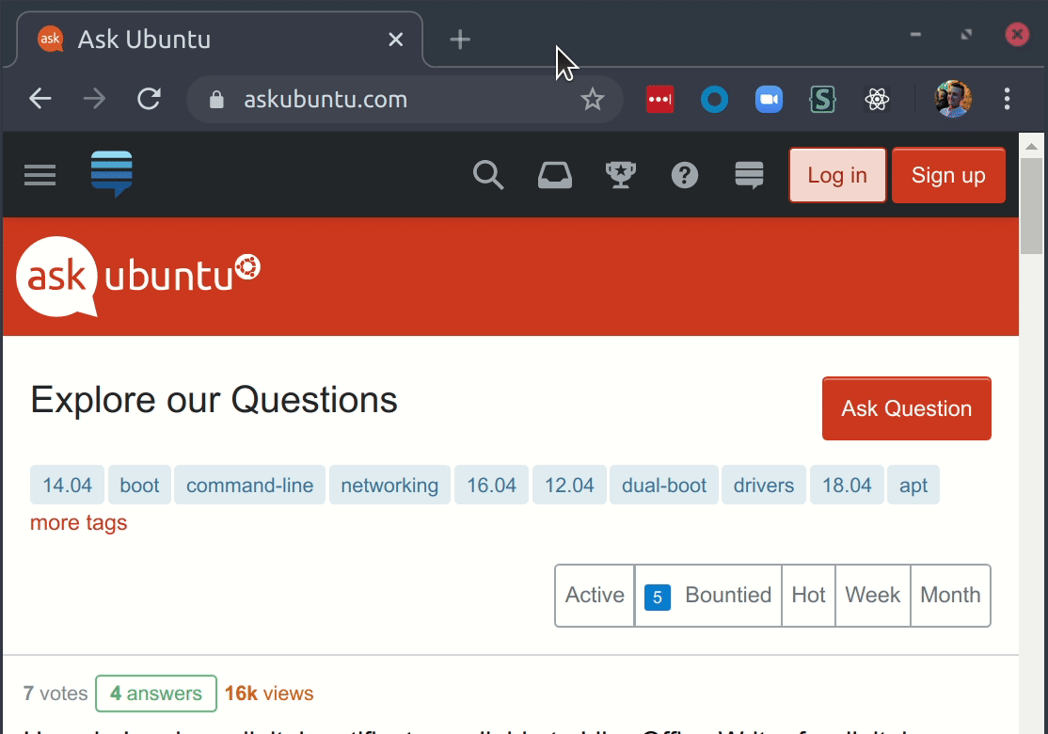Click the Ask Ubuntu logo banner
The image size is (1048, 734).
[138, 276]
